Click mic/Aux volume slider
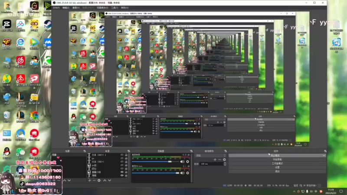This screenshot has height=195, width=347. pyautogui.click(x=156, y=173)
